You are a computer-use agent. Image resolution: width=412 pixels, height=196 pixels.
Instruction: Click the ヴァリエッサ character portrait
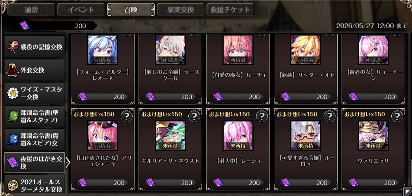373,135
